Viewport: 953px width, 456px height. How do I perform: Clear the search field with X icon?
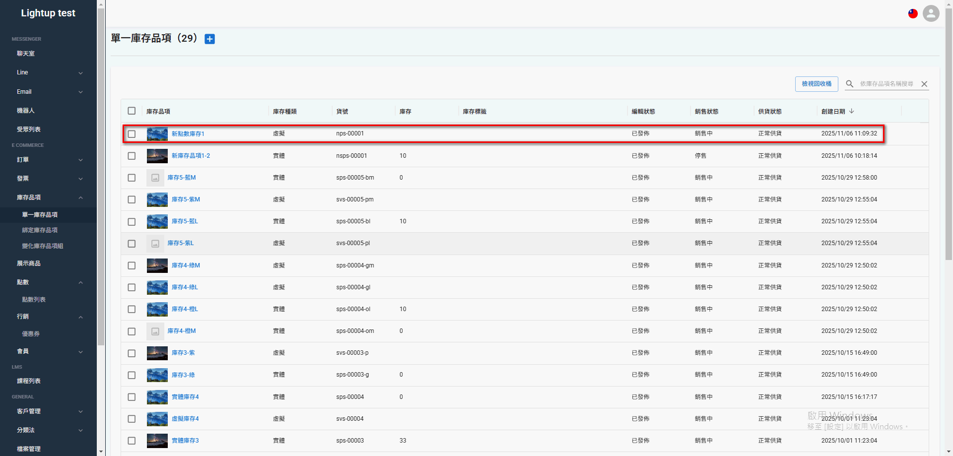click(924, 84)
